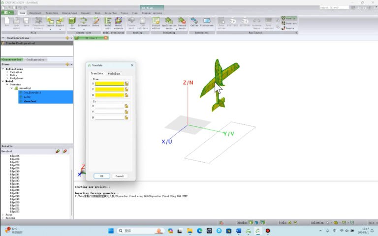Viewport: 378px width, 236px height.
Task: Expand the Media tree node
Action: tap(7, 75)
